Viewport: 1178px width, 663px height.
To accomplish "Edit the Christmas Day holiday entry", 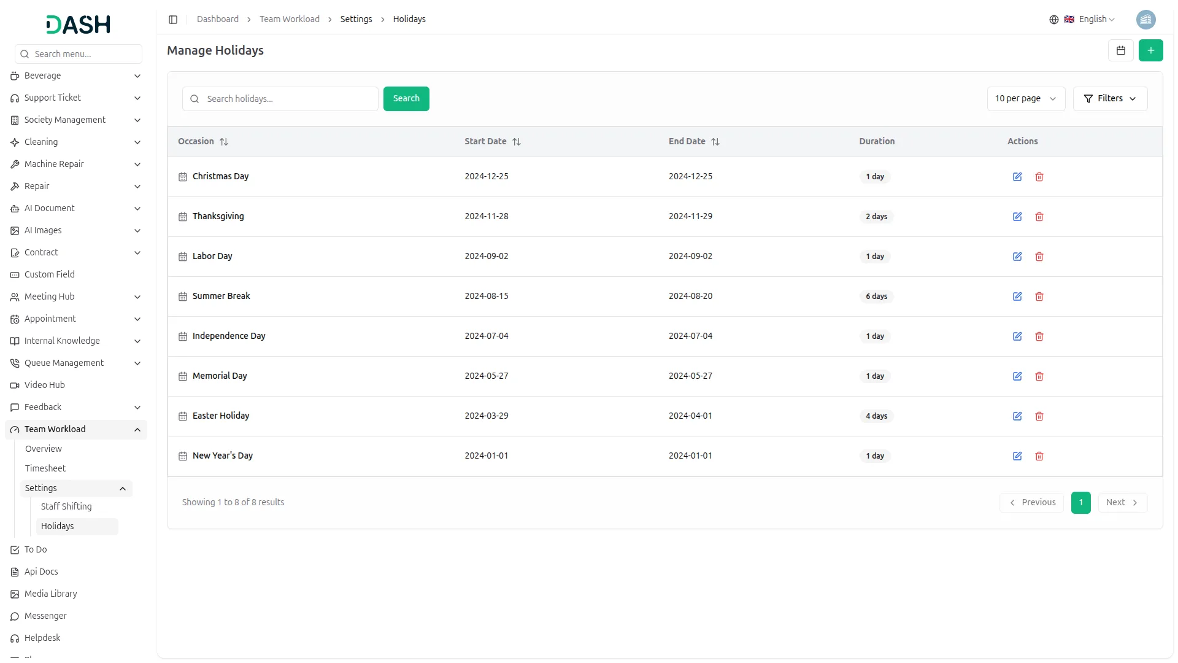I will click(1017, 177).
